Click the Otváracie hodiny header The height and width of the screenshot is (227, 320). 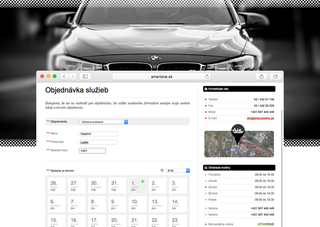(x=239, y=168)
